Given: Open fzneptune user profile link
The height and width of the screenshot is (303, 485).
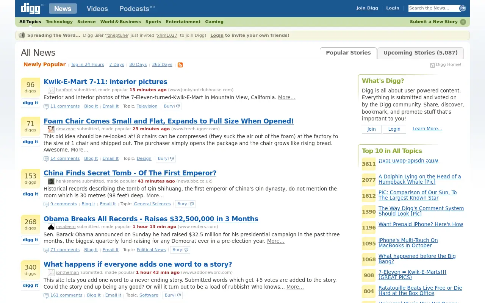Looking at the screenshot, I should click(x=117, y=36).
